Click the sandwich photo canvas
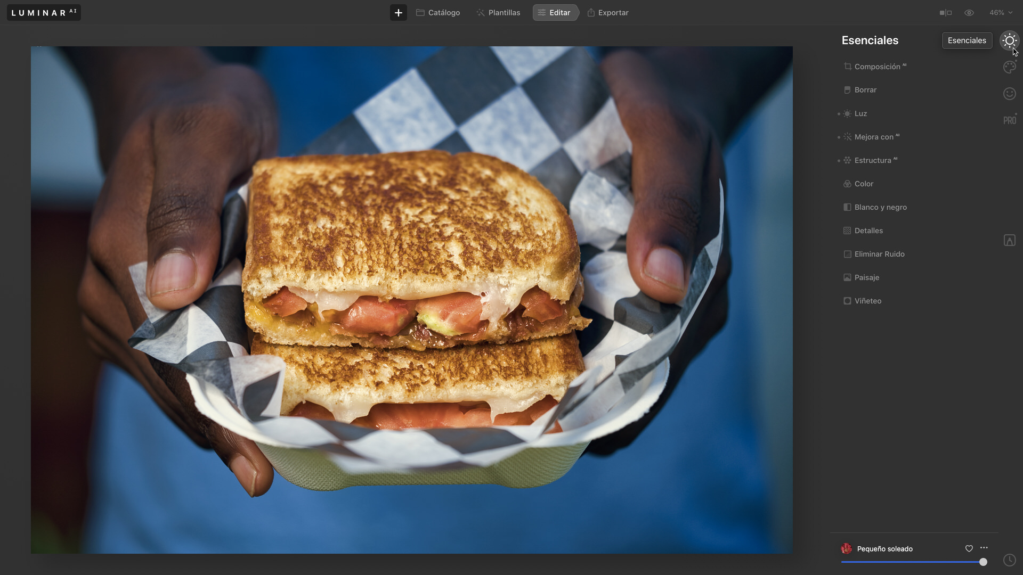 coord(411,300)
